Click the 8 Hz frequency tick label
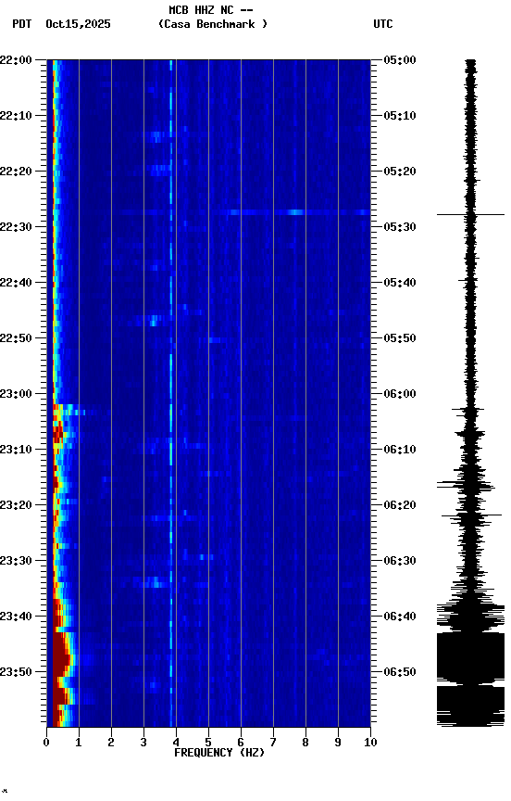Screen dimensions: 511x801 (305, 744)
